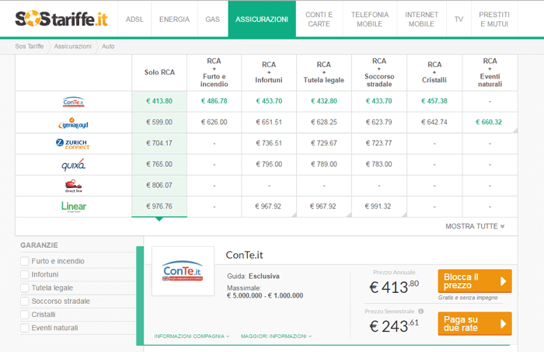Click the Paga su due rate button
Viewport: 544px width, 352px height.
475,323
